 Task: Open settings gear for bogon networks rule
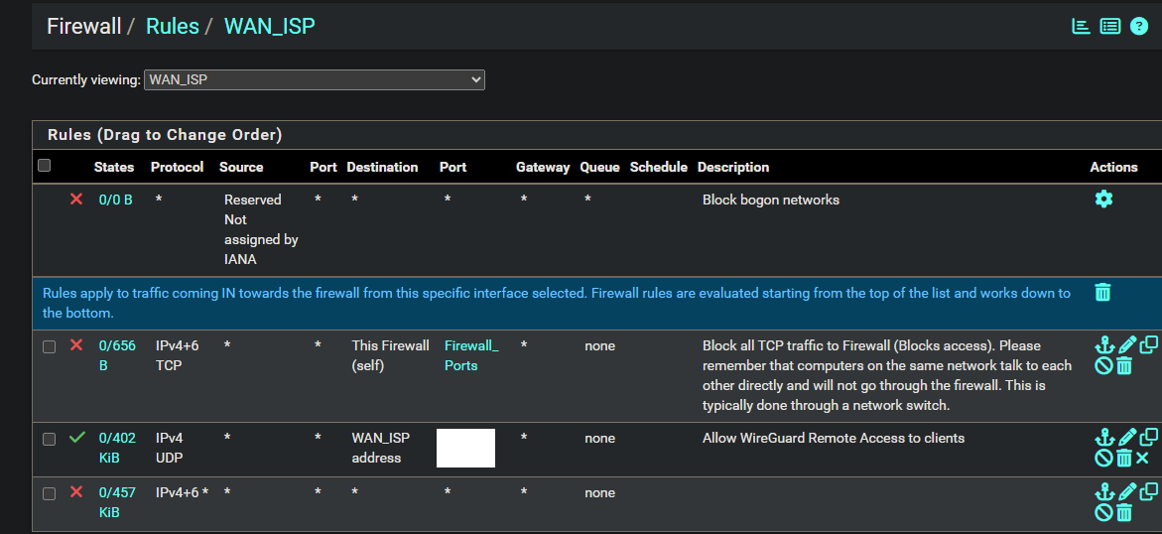coord(1103,199)
